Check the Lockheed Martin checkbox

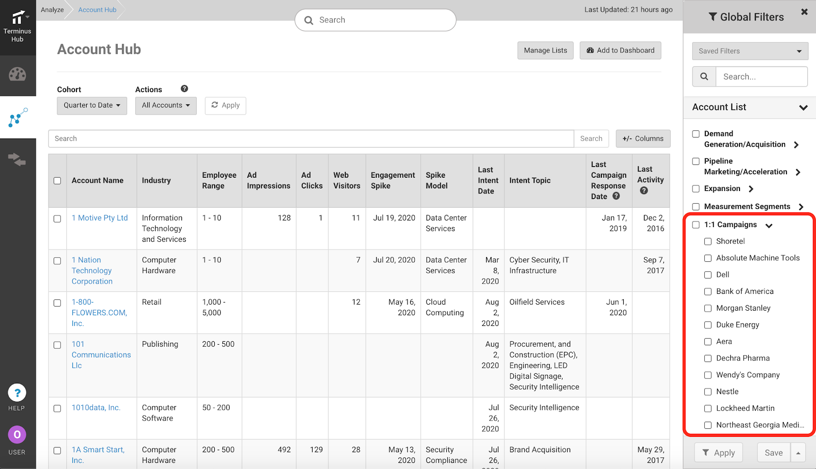708,408
